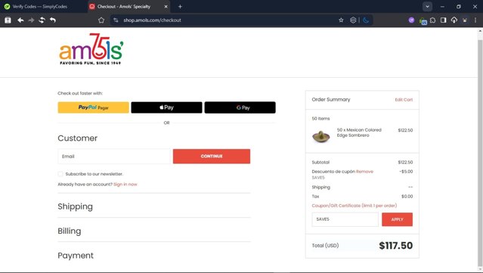Open the extensions puzzle icon
The height and width of the screenshot is (273, 483).
[433, 20]
